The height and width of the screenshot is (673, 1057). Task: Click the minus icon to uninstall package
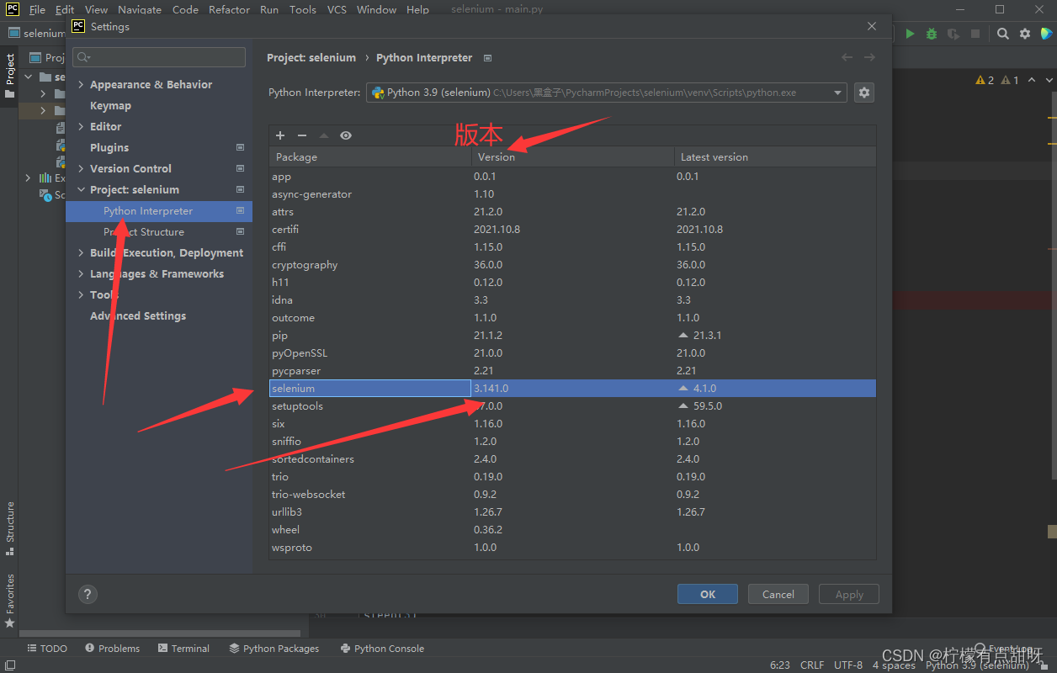point(302,135)
